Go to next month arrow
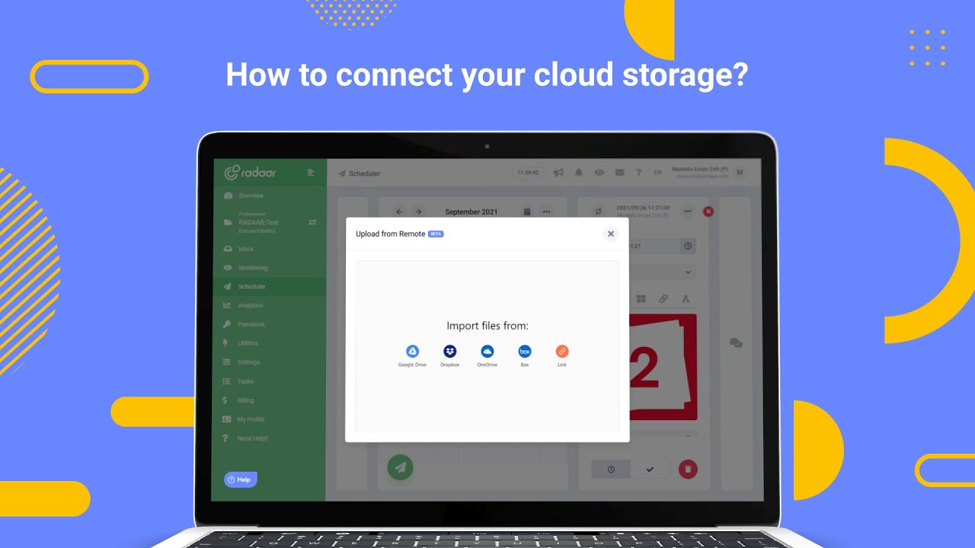Screen dimensions: 975x548 pyautogui.click(x=417, y=212)
